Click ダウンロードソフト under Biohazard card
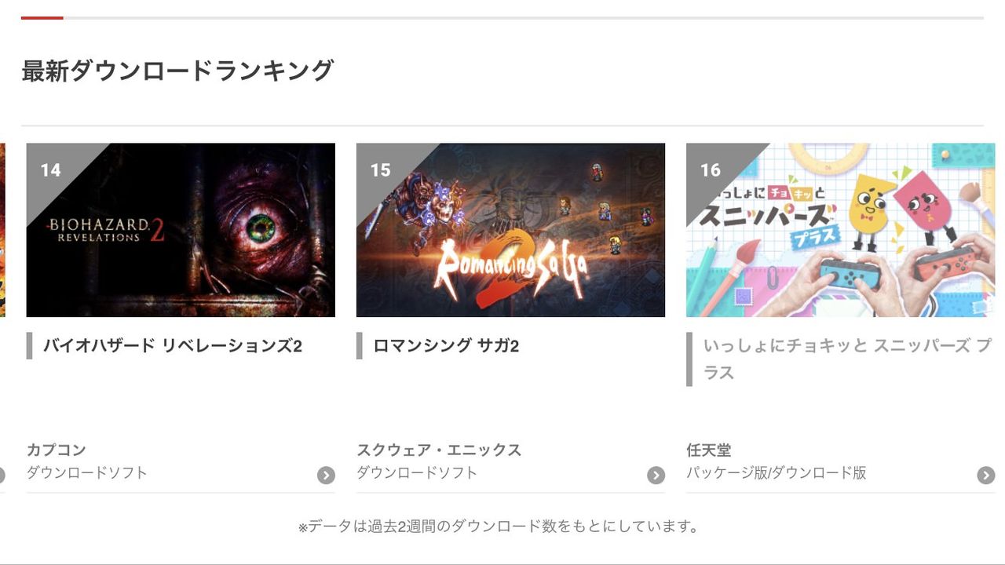 87,472
